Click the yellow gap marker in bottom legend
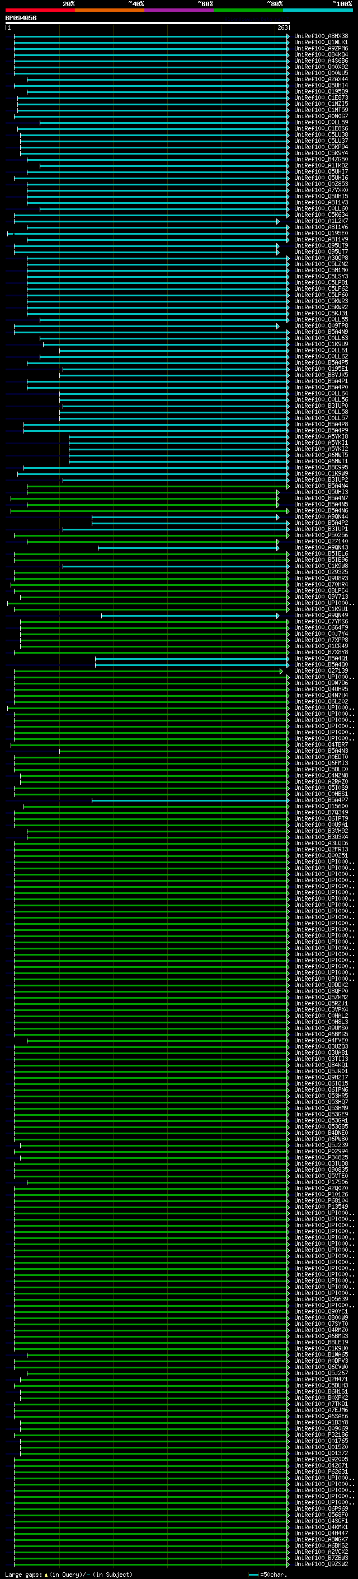The height and width of the screenshot is (1579, 358). (46, 1575)
